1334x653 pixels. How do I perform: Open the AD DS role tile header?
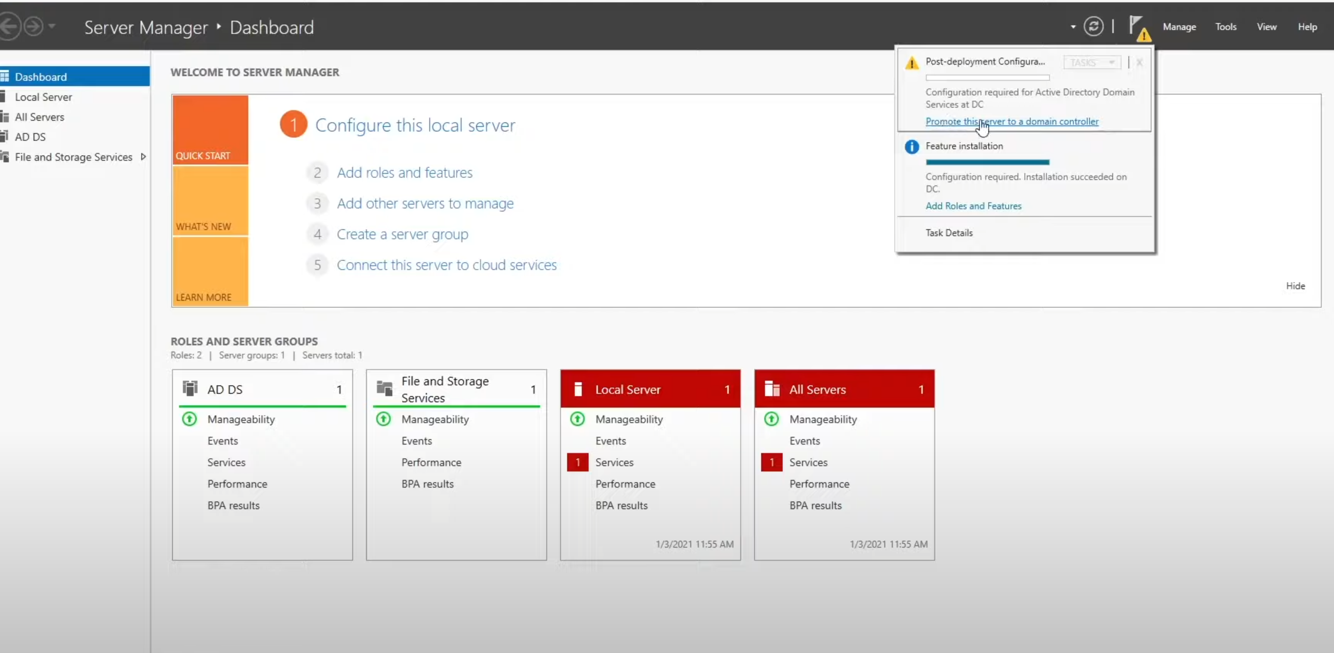(x=263, y=389)
